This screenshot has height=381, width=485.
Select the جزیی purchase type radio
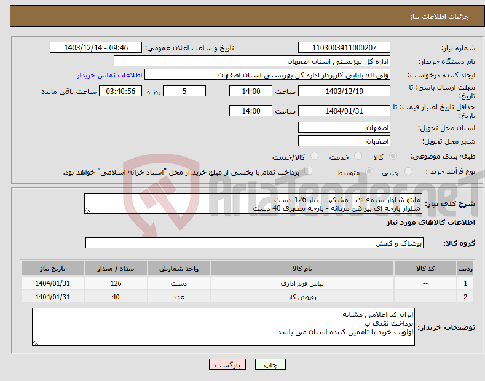click(408, 171)
